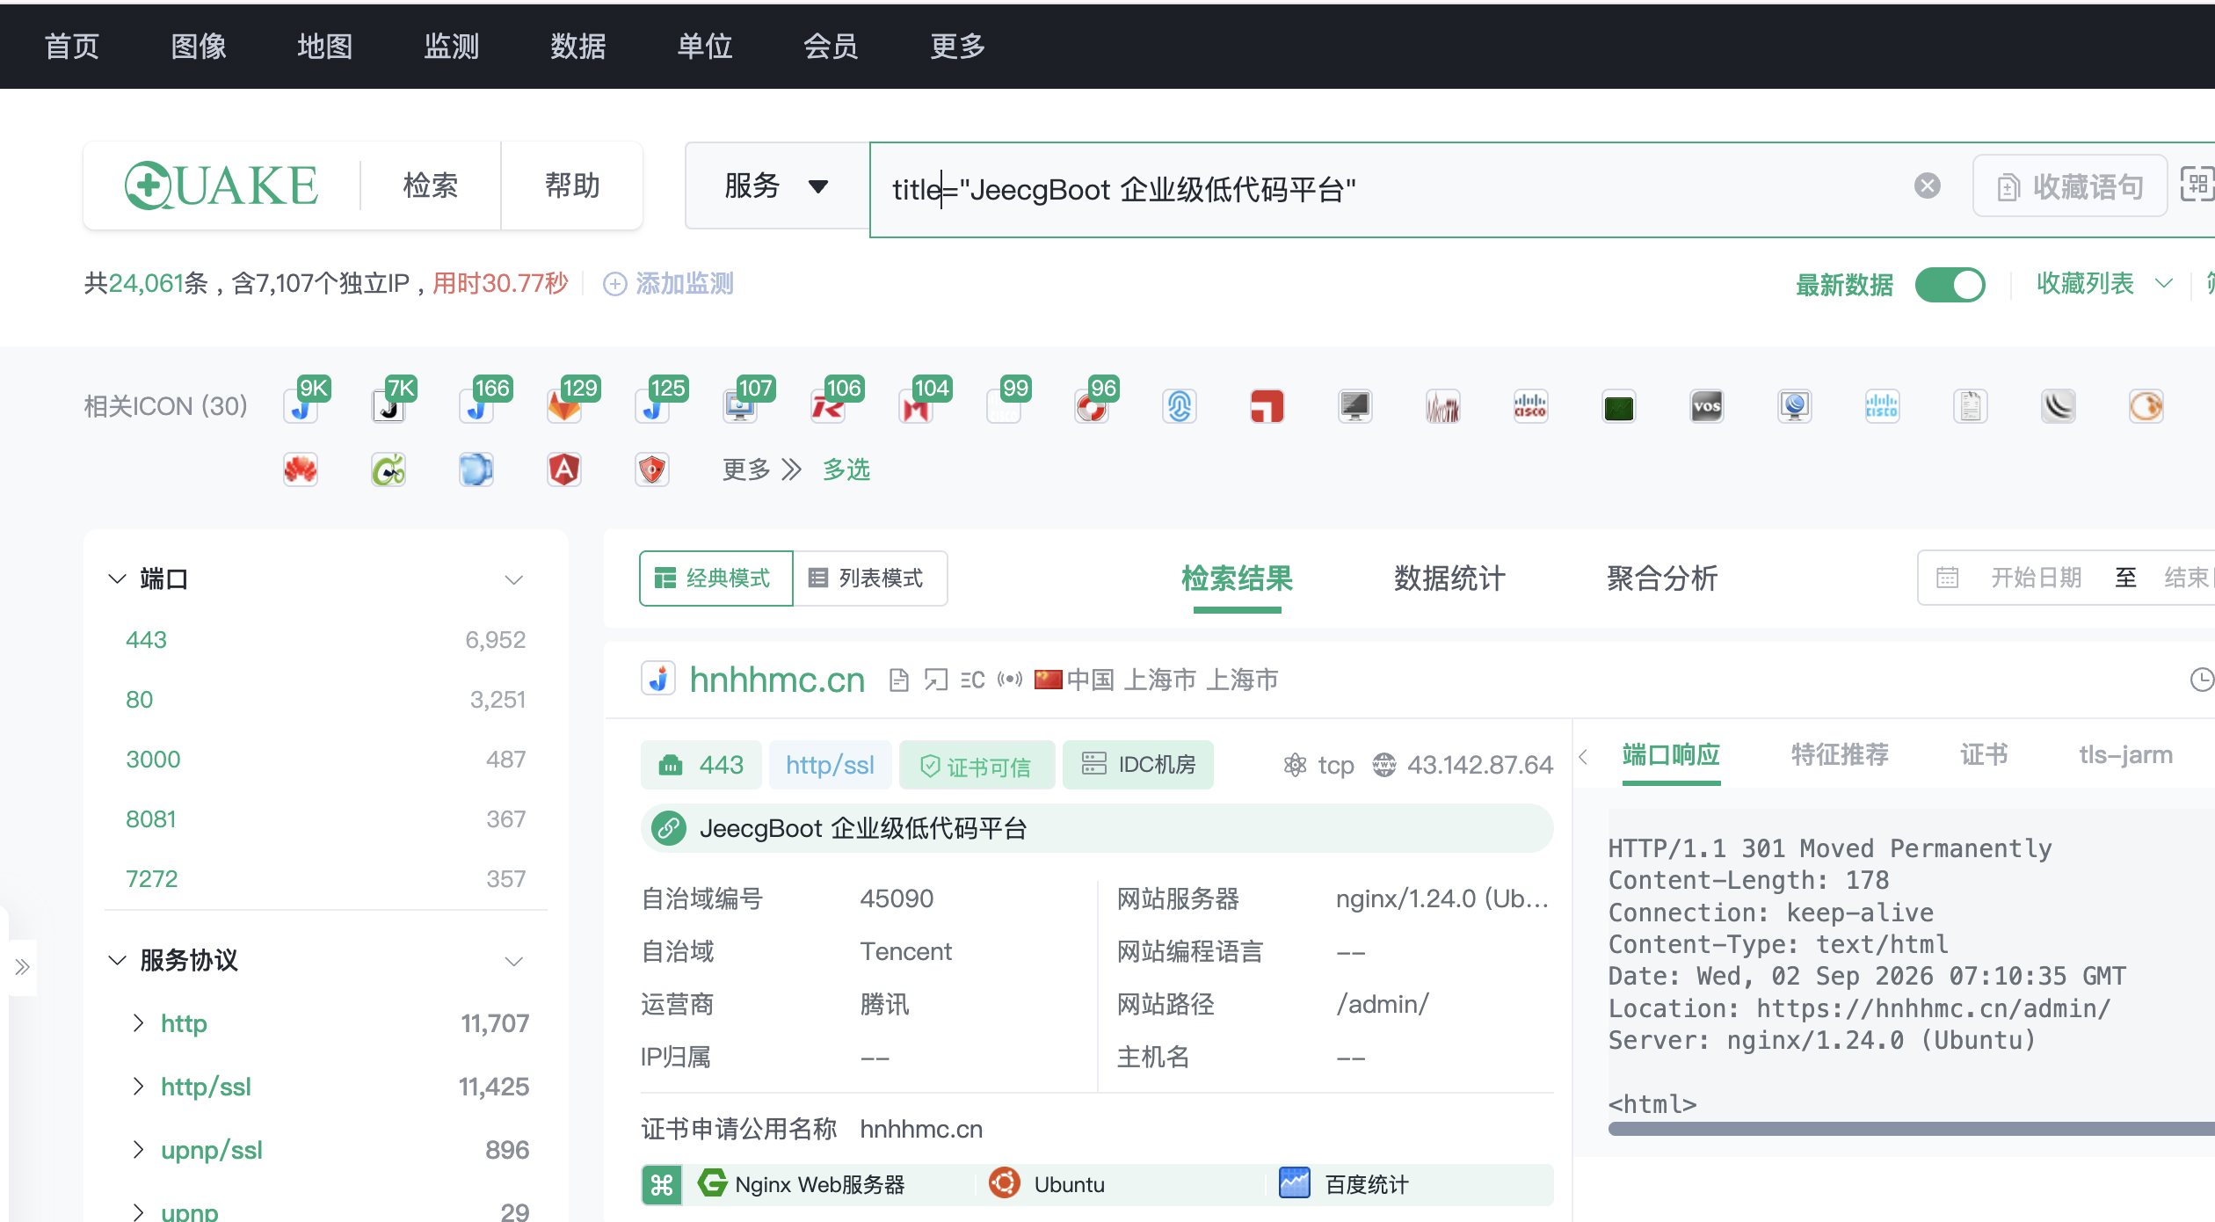Viewport: 2215px width, 1222px height.
Task: Click the 开始日期 date field
Action: pyautogui.click(x=2036, y=578)
